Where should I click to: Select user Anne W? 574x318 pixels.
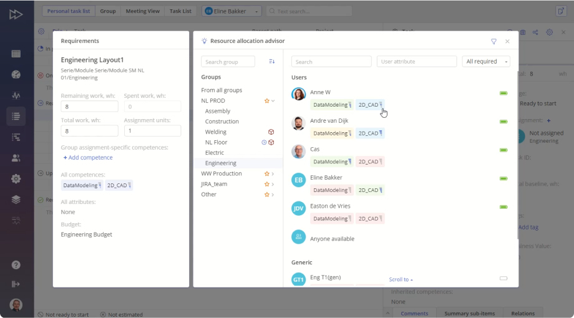tap(320, 92)
